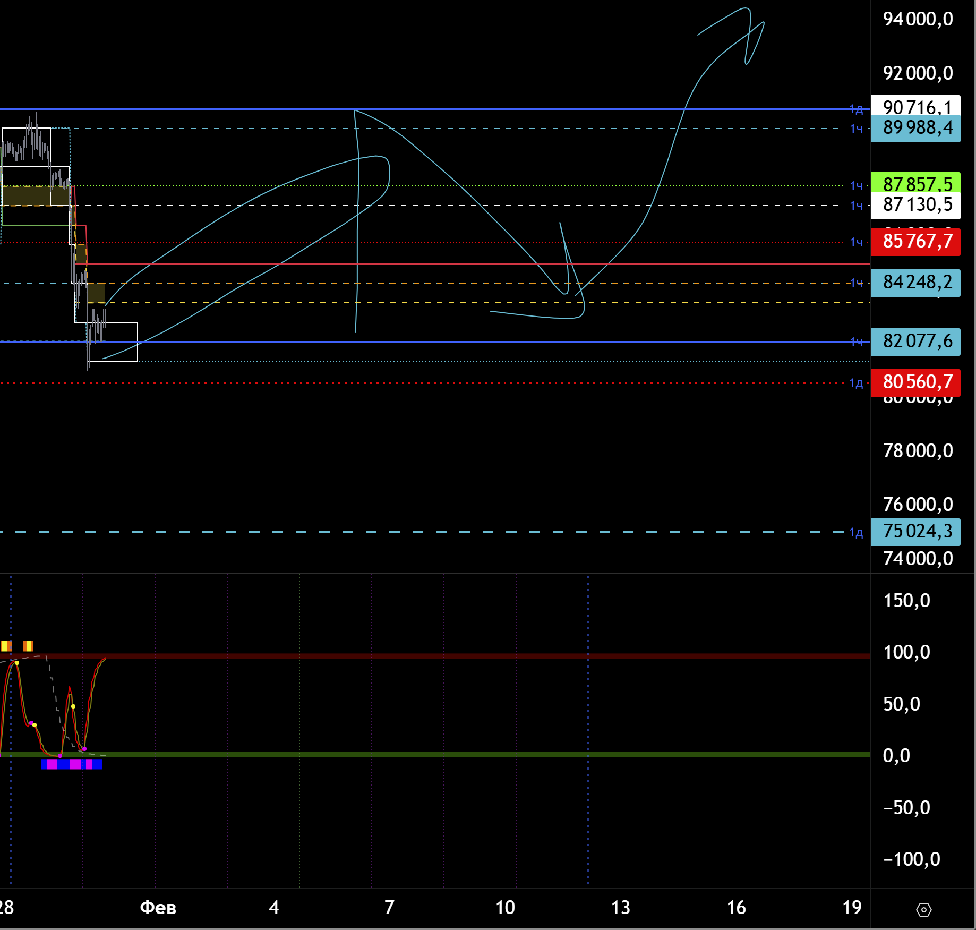Open chart settings via hexagon gear icon
Image resolution: width=976 pixels, height=930 pixels.
pyautogui.click(x=923, y=910)
